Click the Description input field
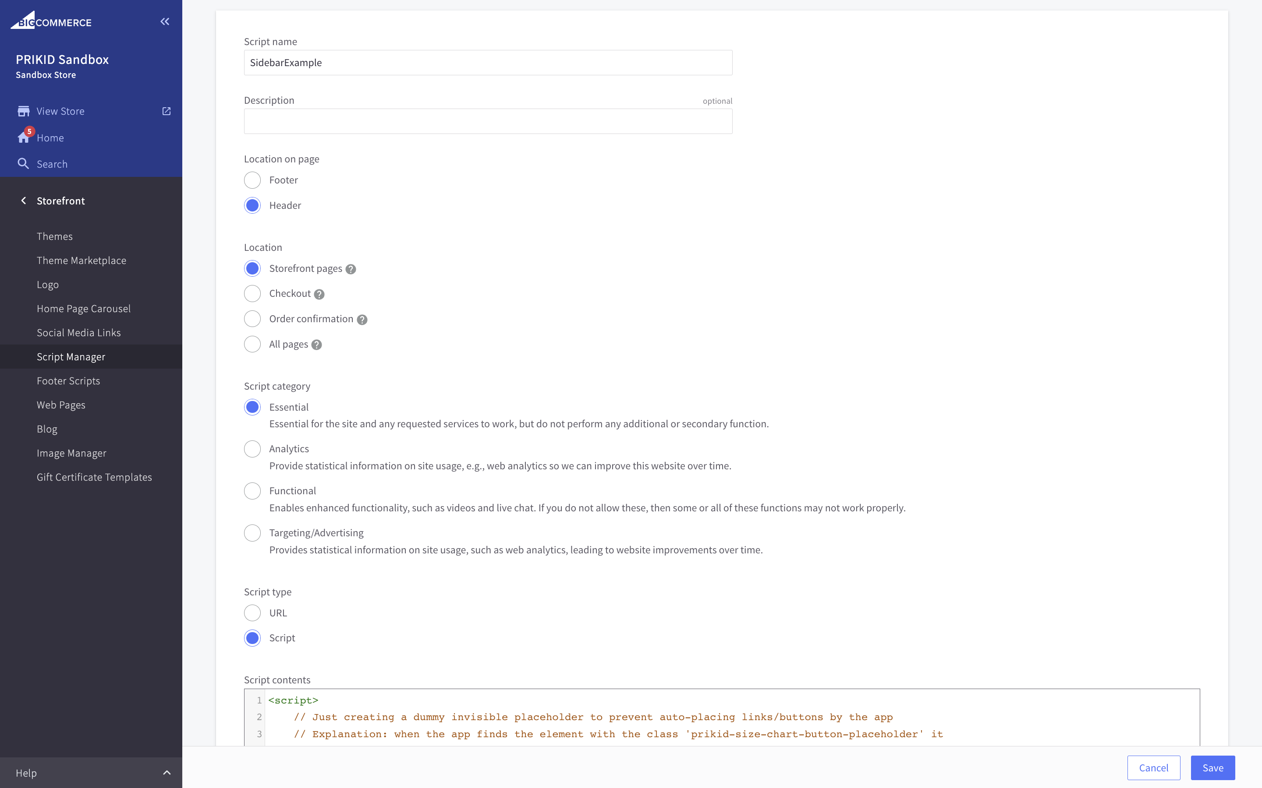Screen dimensions: 1262x788 pyautogui.click(x=488, y=121)
